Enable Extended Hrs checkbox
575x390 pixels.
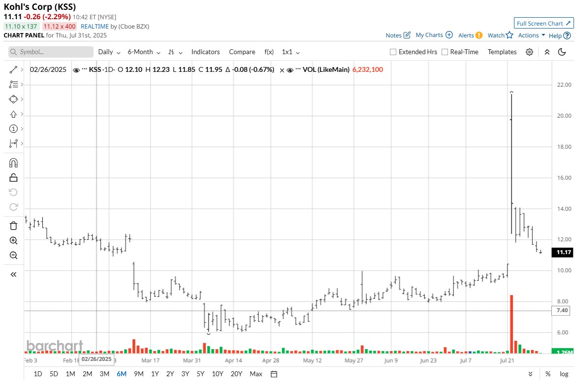(x=393, y=52)
